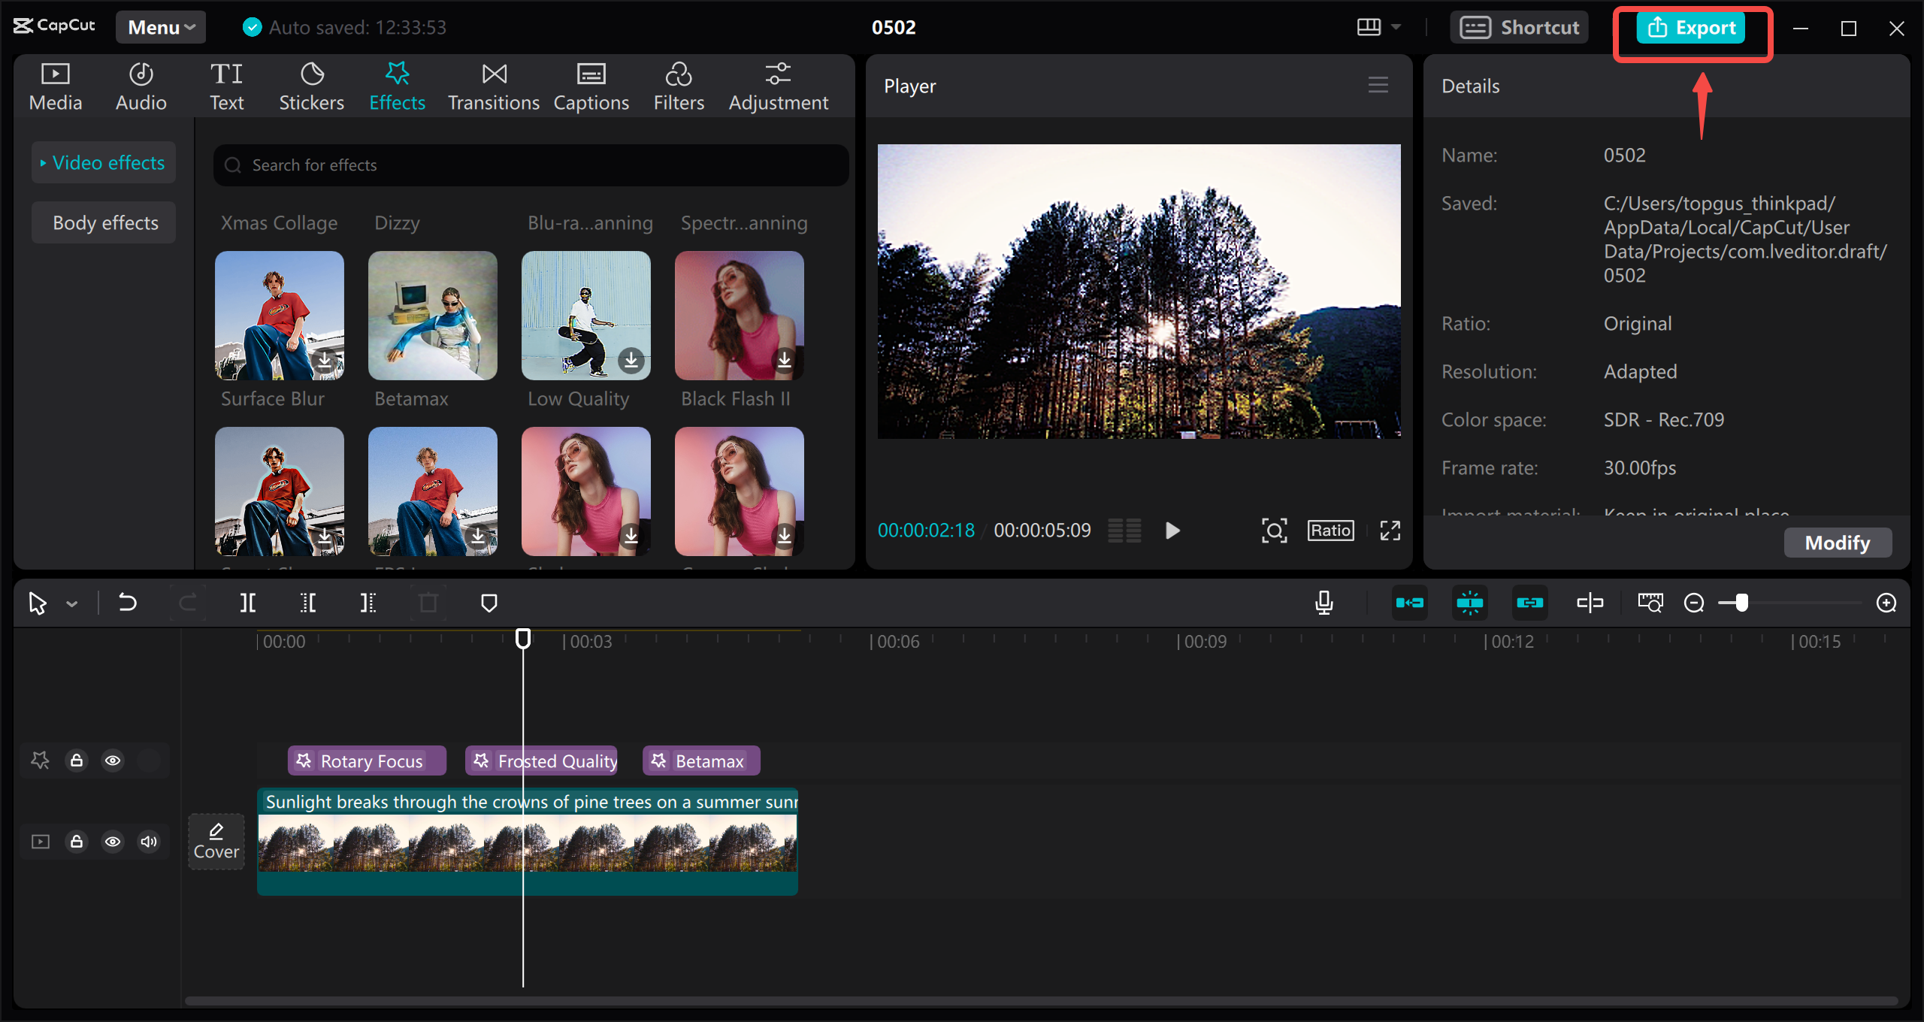
Task: Toggle visibility eye icon on main track
Action: coord(112,842)
